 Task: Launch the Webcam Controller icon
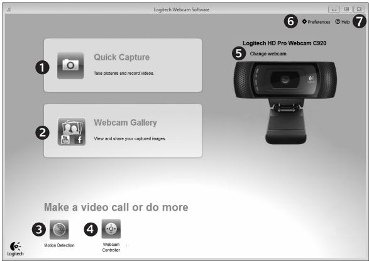(111, 229)
